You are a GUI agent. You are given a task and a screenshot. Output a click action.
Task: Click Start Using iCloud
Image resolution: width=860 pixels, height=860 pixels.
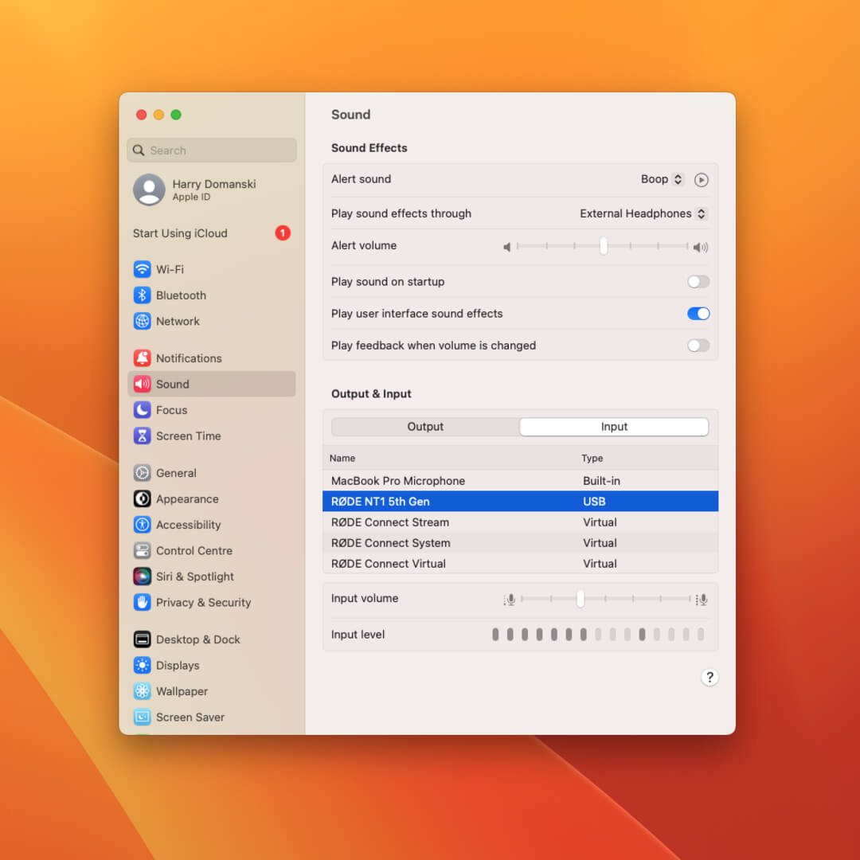click(180, 233)
